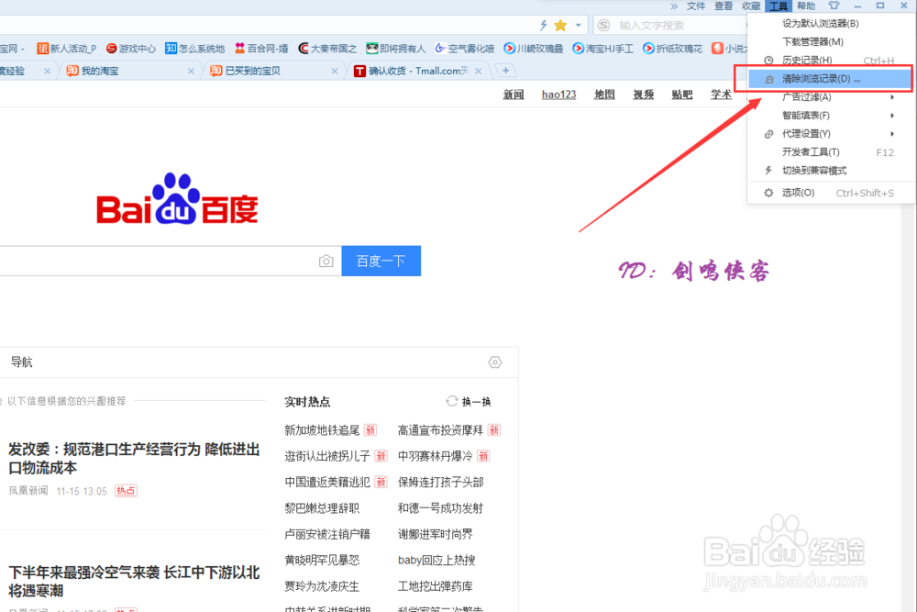Open 选项 settings via the gear entry
Viewport: 917px width, 612px height.
click(x=807, y=193)
